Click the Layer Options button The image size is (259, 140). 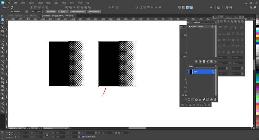(94, 12)
